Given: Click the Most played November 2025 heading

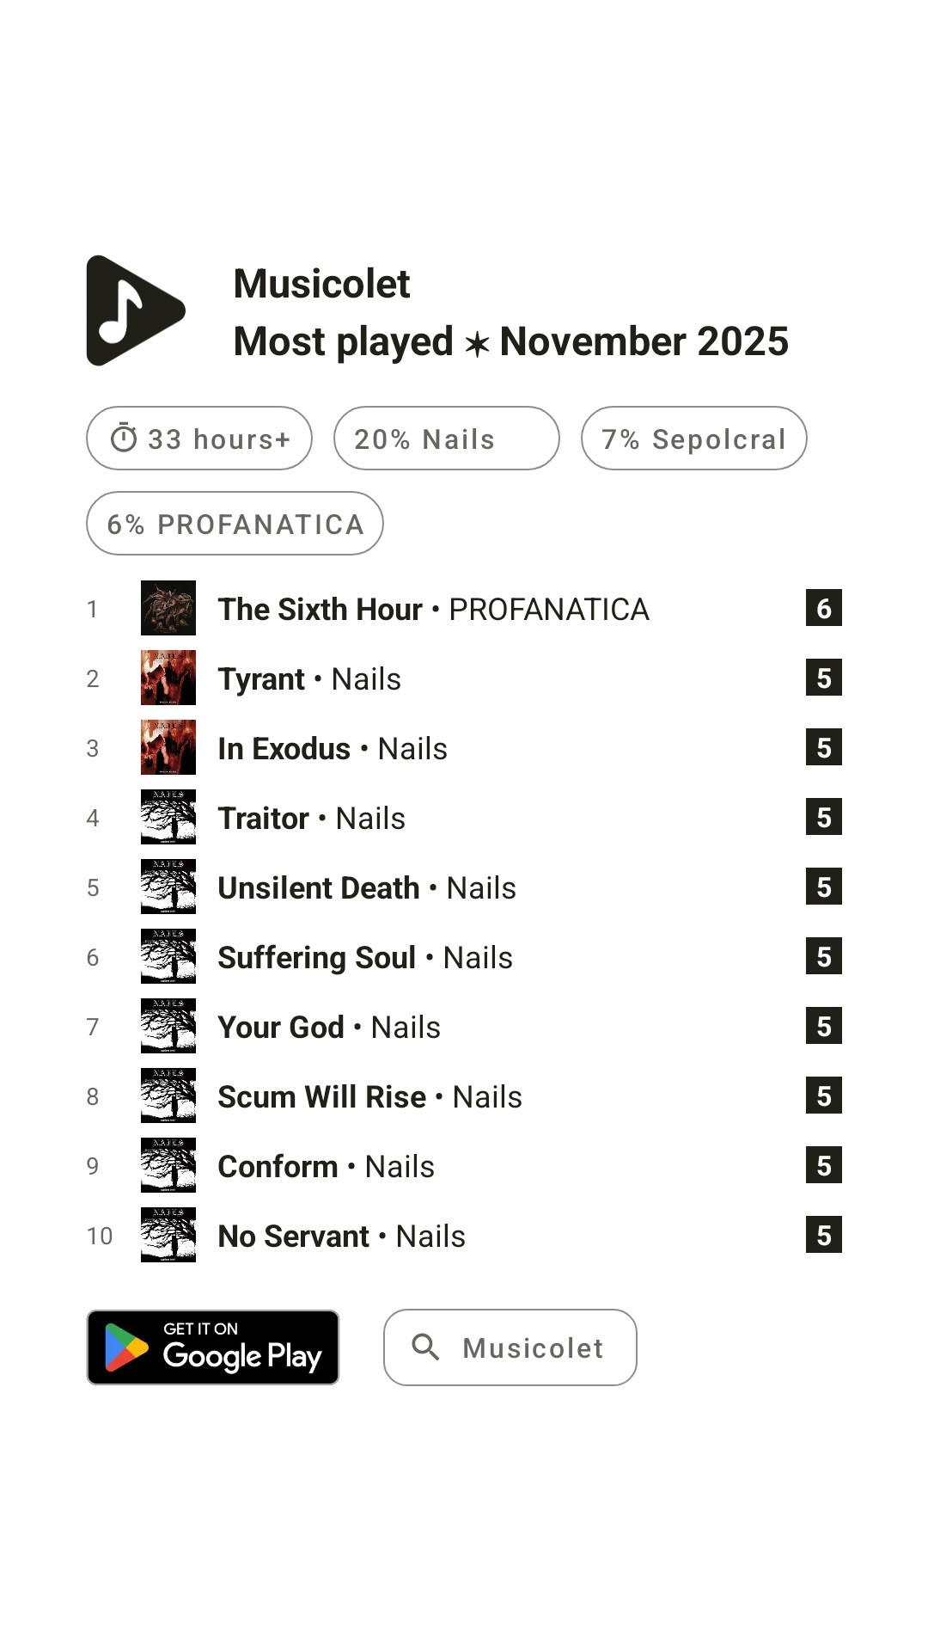Looking at the screenshot, I should click(510, 341).
